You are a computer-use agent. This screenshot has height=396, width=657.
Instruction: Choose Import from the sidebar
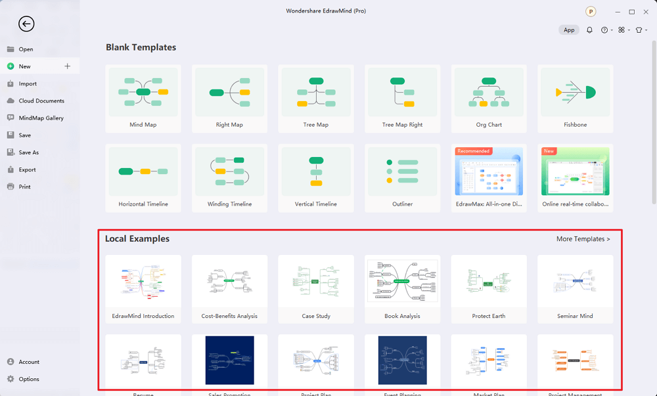pyautogui.click(x=40, y=83)
